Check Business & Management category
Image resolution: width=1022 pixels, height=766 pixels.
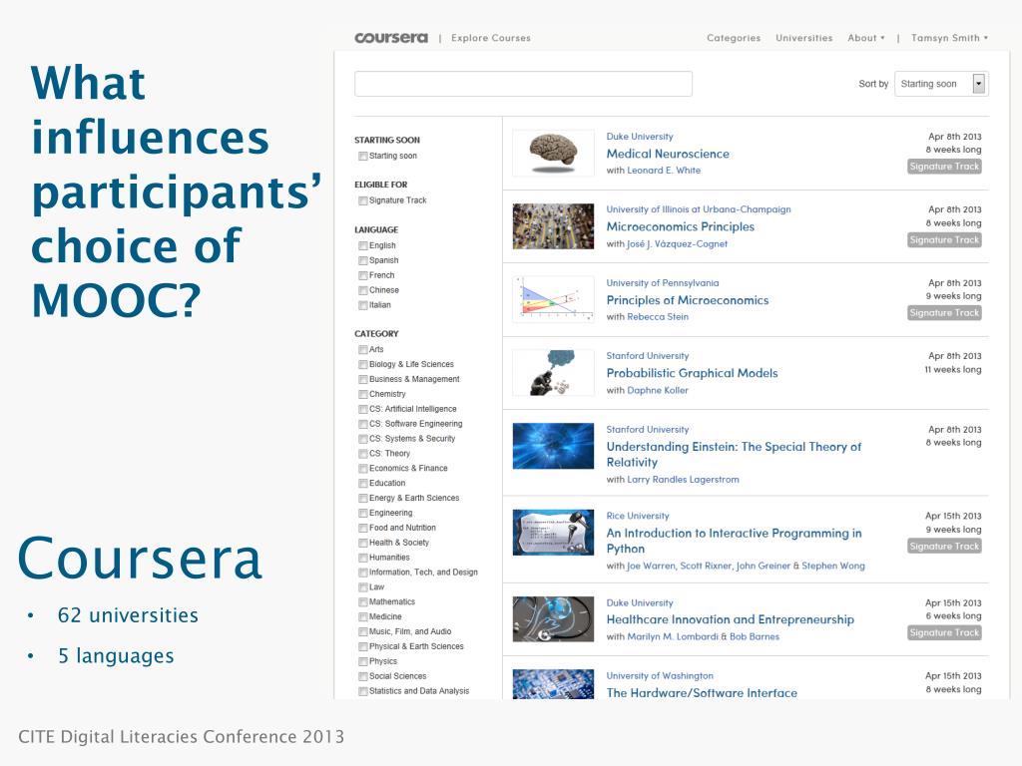pyautogui.click(x=362, y=379)
